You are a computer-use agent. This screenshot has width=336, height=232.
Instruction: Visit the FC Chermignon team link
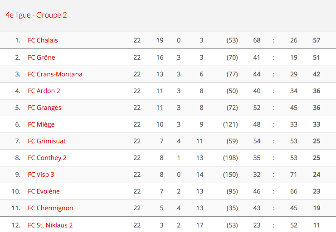coord(50,208)
